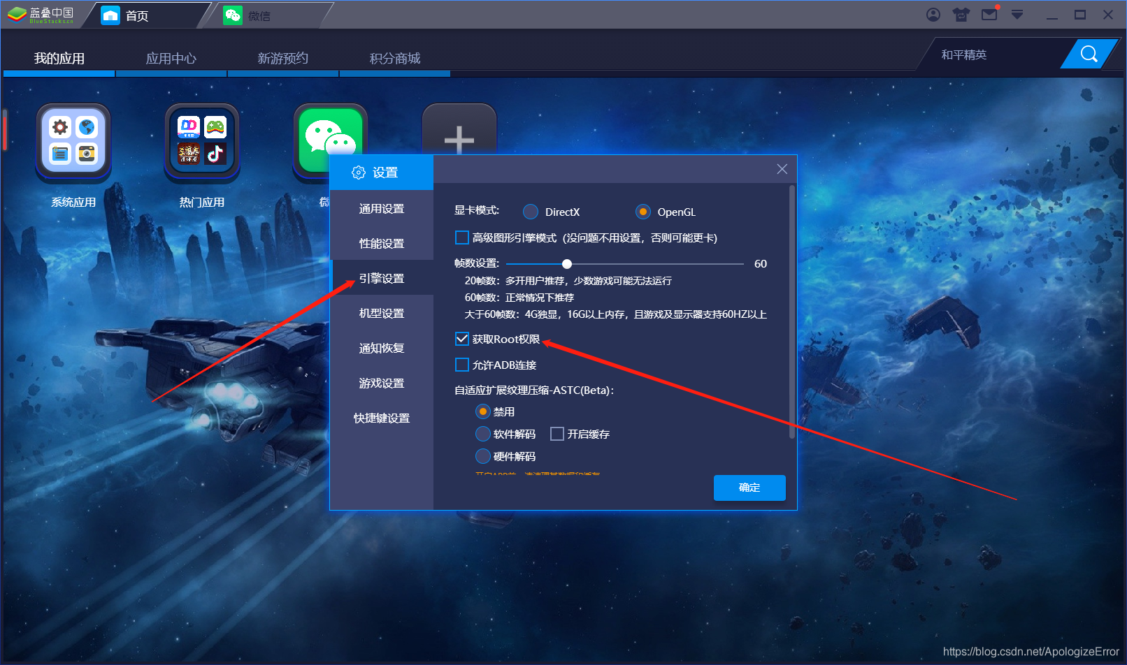This screenshot has width=1127, height=665.
Task: Click the 系统应用 label under folder
Action: 73,203
